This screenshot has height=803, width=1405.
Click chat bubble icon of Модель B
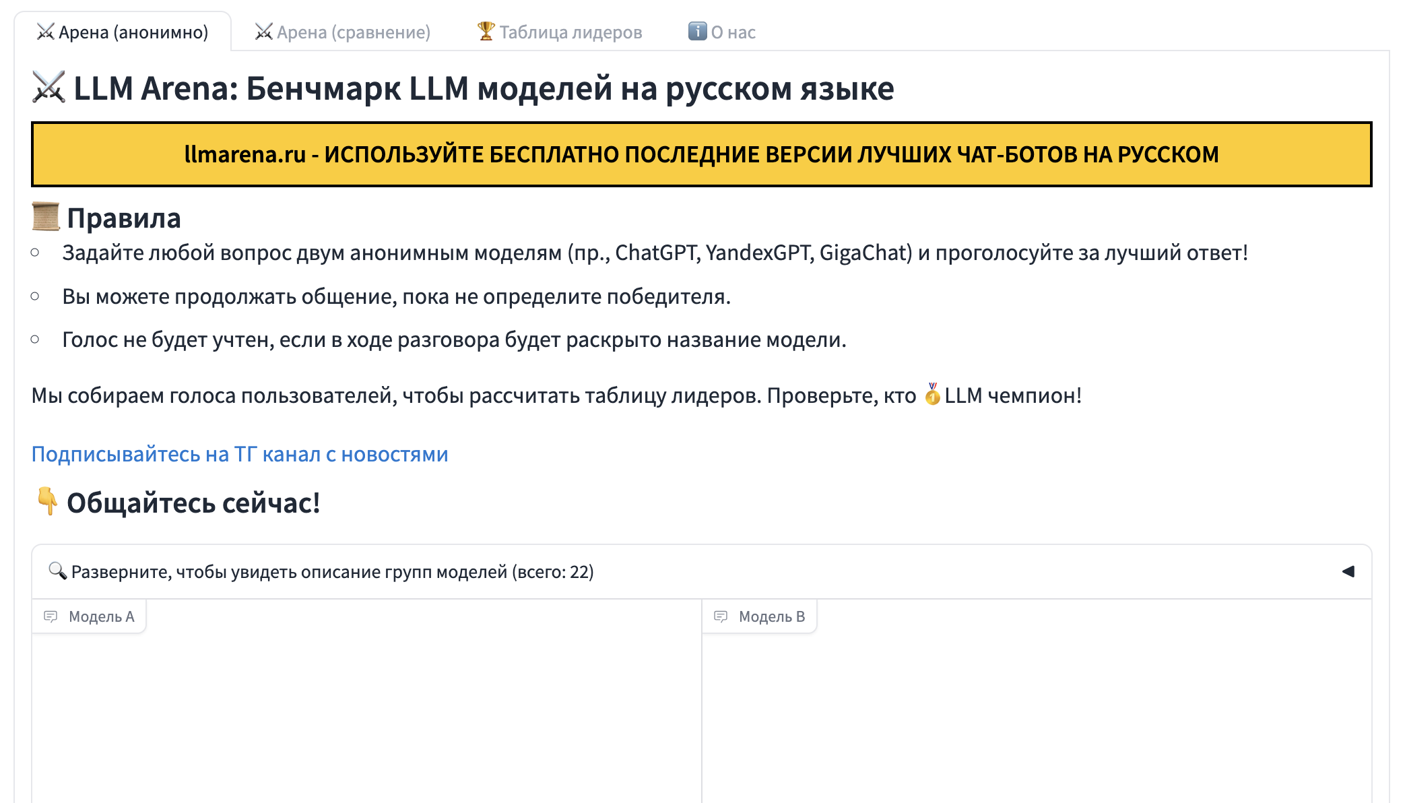[x=721, y=616]
